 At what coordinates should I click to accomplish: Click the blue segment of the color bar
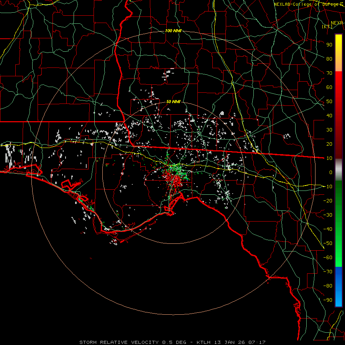click(x=338, y=287)
